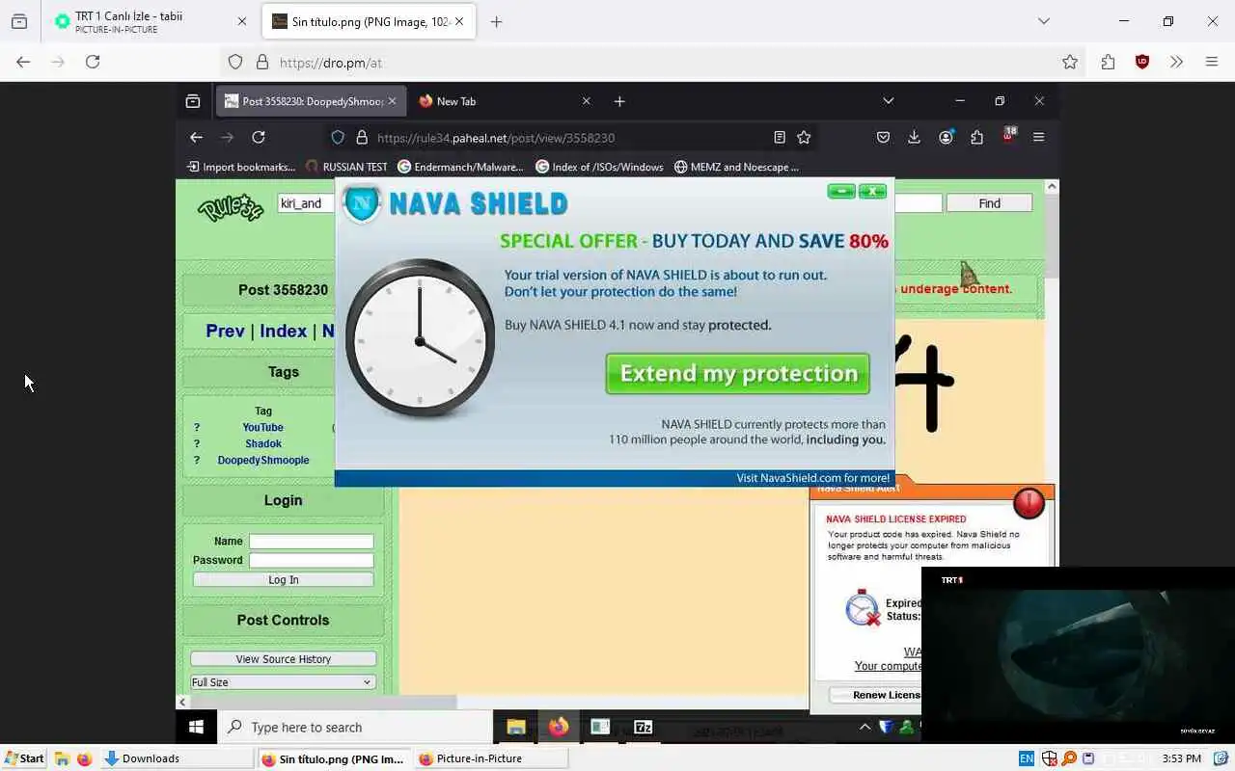Image resolution: width=1235 pixels, height=771 pixels.
Task: Click the inner Windows Start logo button
Action: pos(196,728)
